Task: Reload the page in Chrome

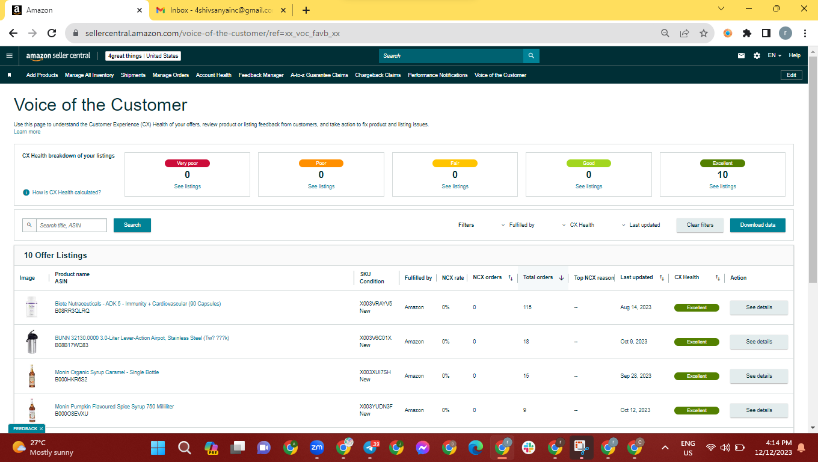Action: [x=52, y=33]
